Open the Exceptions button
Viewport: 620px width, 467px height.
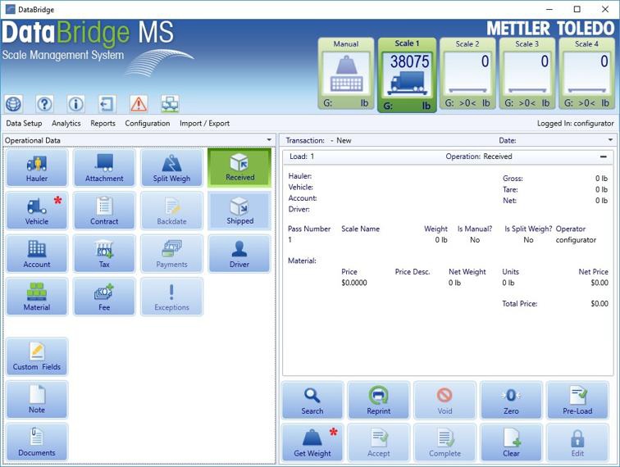[x=171, y=297]
